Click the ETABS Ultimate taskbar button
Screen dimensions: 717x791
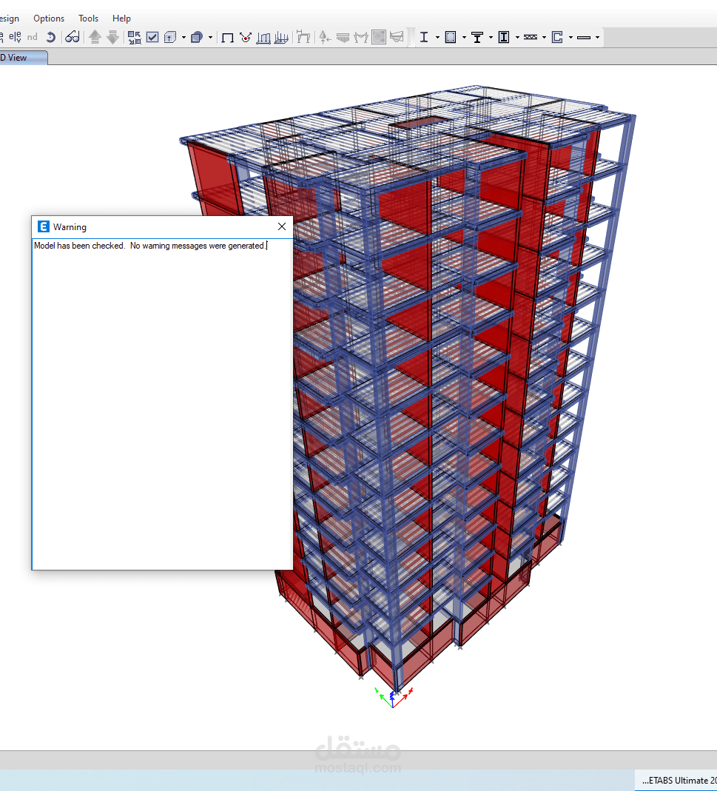(x=676, y=781)
